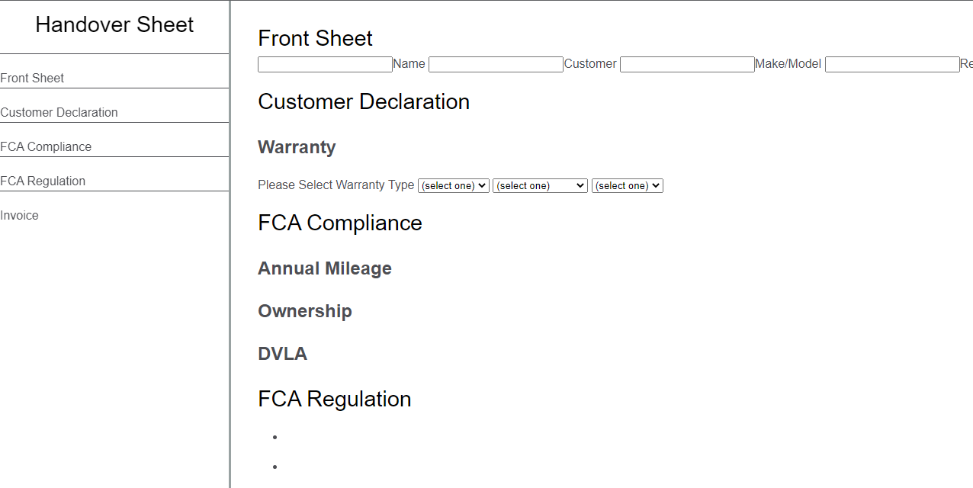Click the Ownership heading
Screen dimensions: 973x488
305,311
